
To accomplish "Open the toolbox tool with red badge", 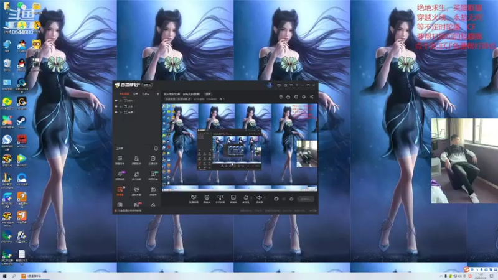I will (x=137, y=205).
